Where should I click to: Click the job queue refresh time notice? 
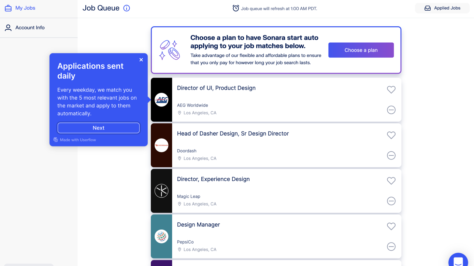coord(279,9)
